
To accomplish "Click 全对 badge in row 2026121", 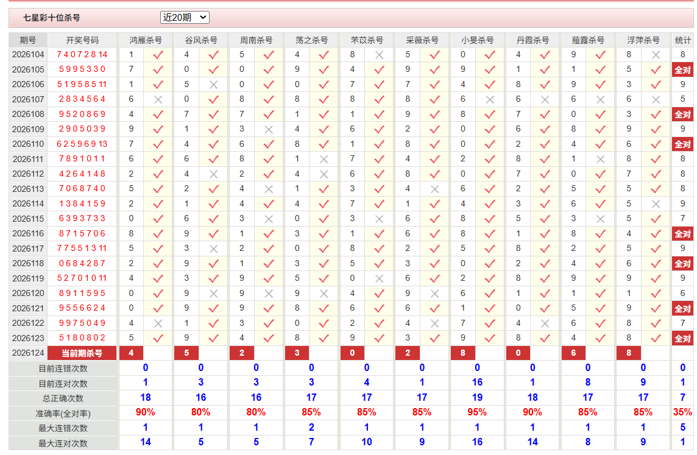I will click(x=683, y=308).
